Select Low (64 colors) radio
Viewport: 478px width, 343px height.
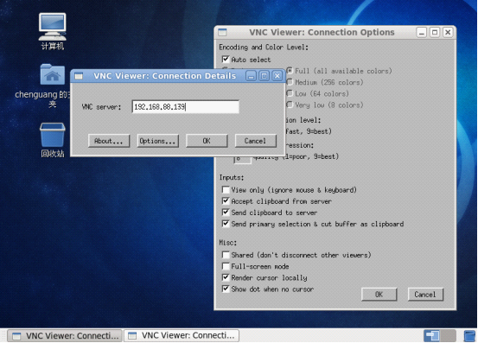pyautogui.click(x=290, y=93)
